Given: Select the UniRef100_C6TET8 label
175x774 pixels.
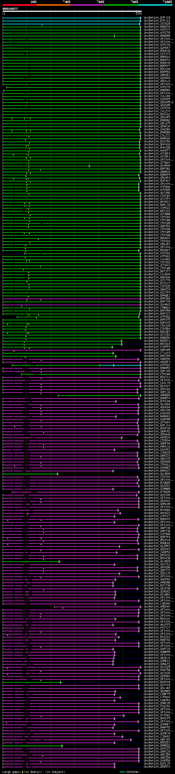Looking at the screenshot, I should click(157, 108).
